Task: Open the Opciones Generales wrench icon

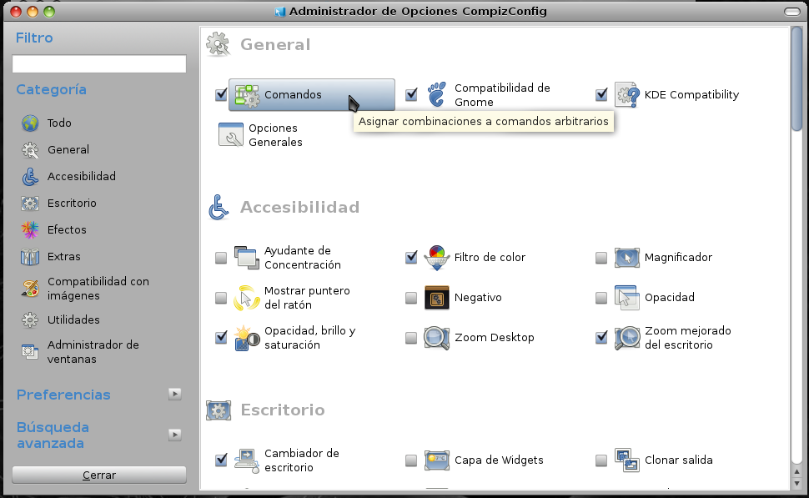Action: [231, 134]
